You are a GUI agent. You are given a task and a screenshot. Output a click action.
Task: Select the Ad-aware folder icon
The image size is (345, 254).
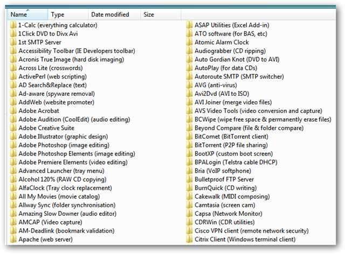tap(13, 94)
